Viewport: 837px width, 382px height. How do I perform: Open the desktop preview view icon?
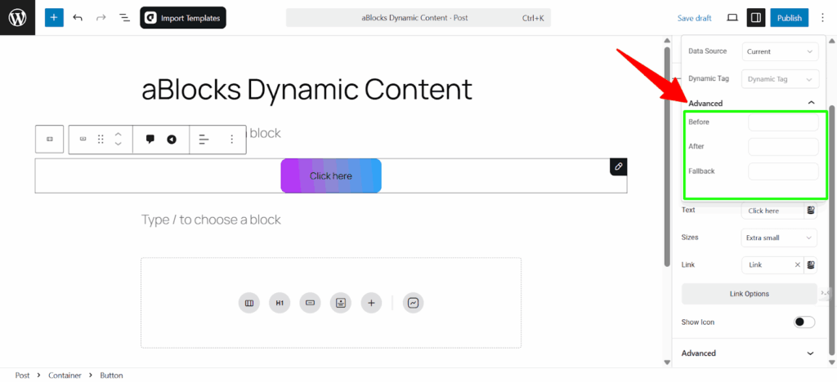coord(732,18)
